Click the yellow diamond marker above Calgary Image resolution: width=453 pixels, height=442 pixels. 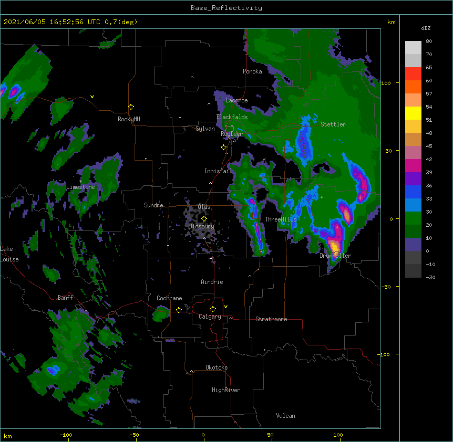(x=213, y=309)
